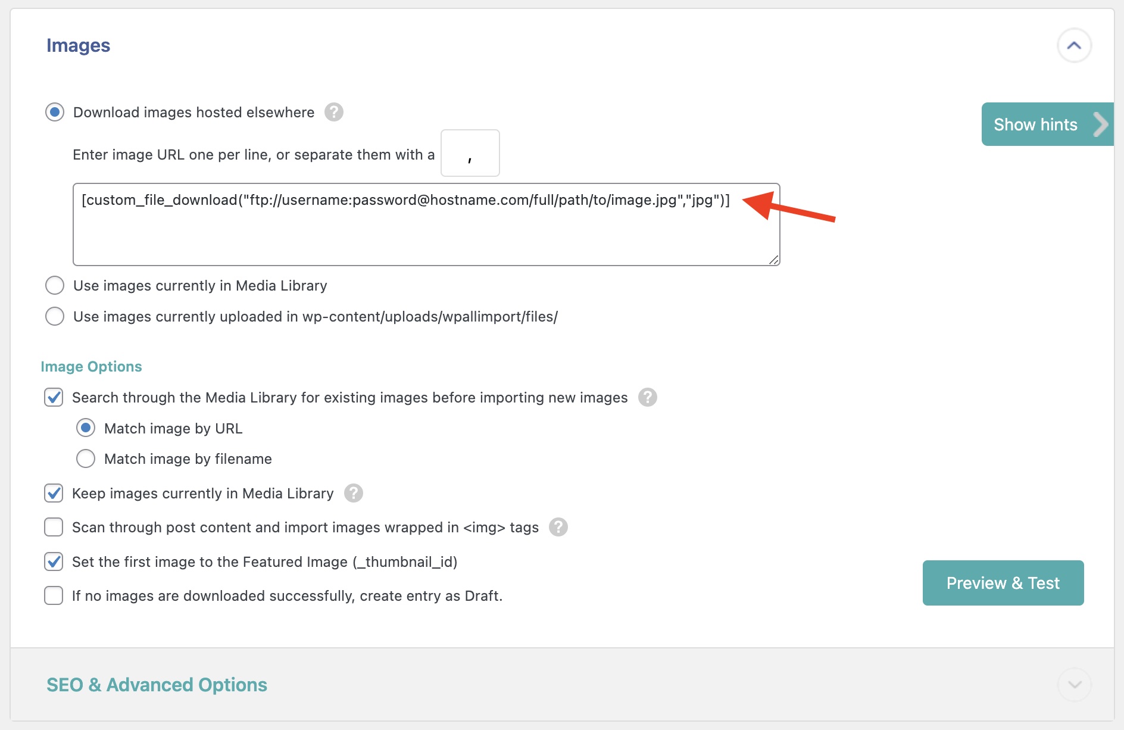
Task: Uncheck Keep images currently in Media Library
Action: 54,493
